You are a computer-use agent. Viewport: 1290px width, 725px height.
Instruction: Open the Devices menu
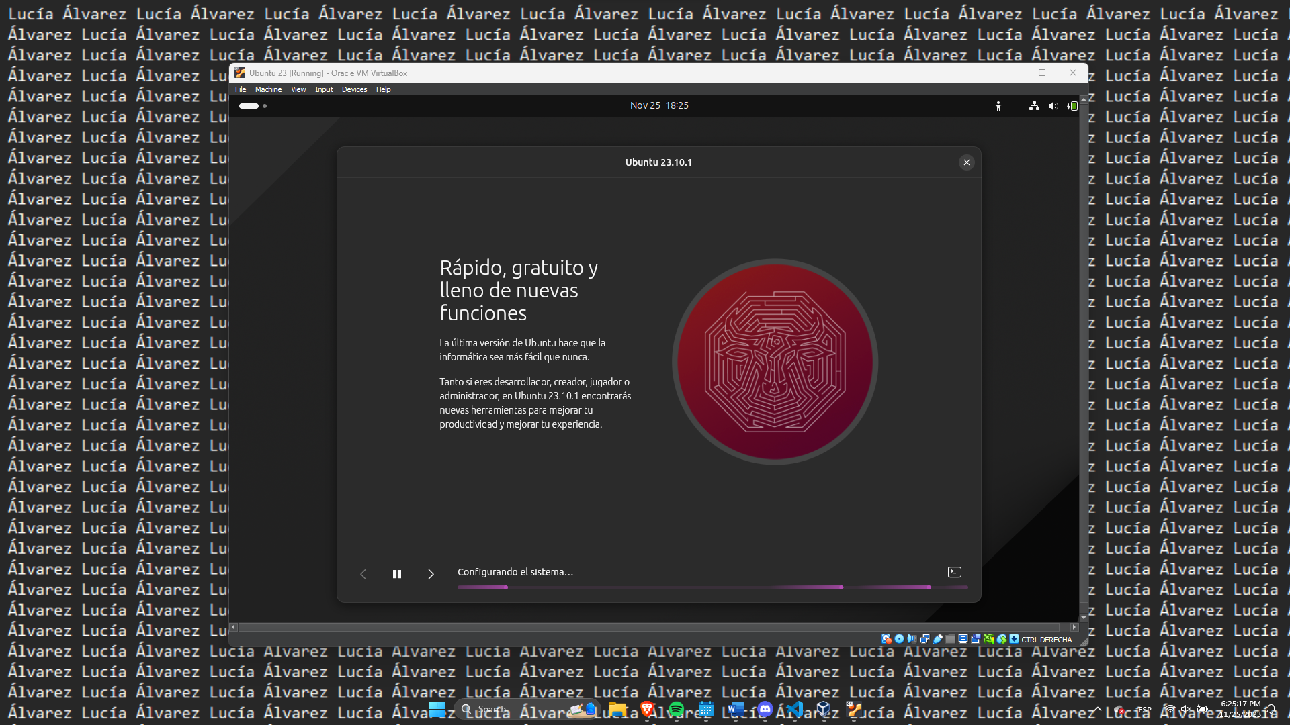[x=354, y=89]
